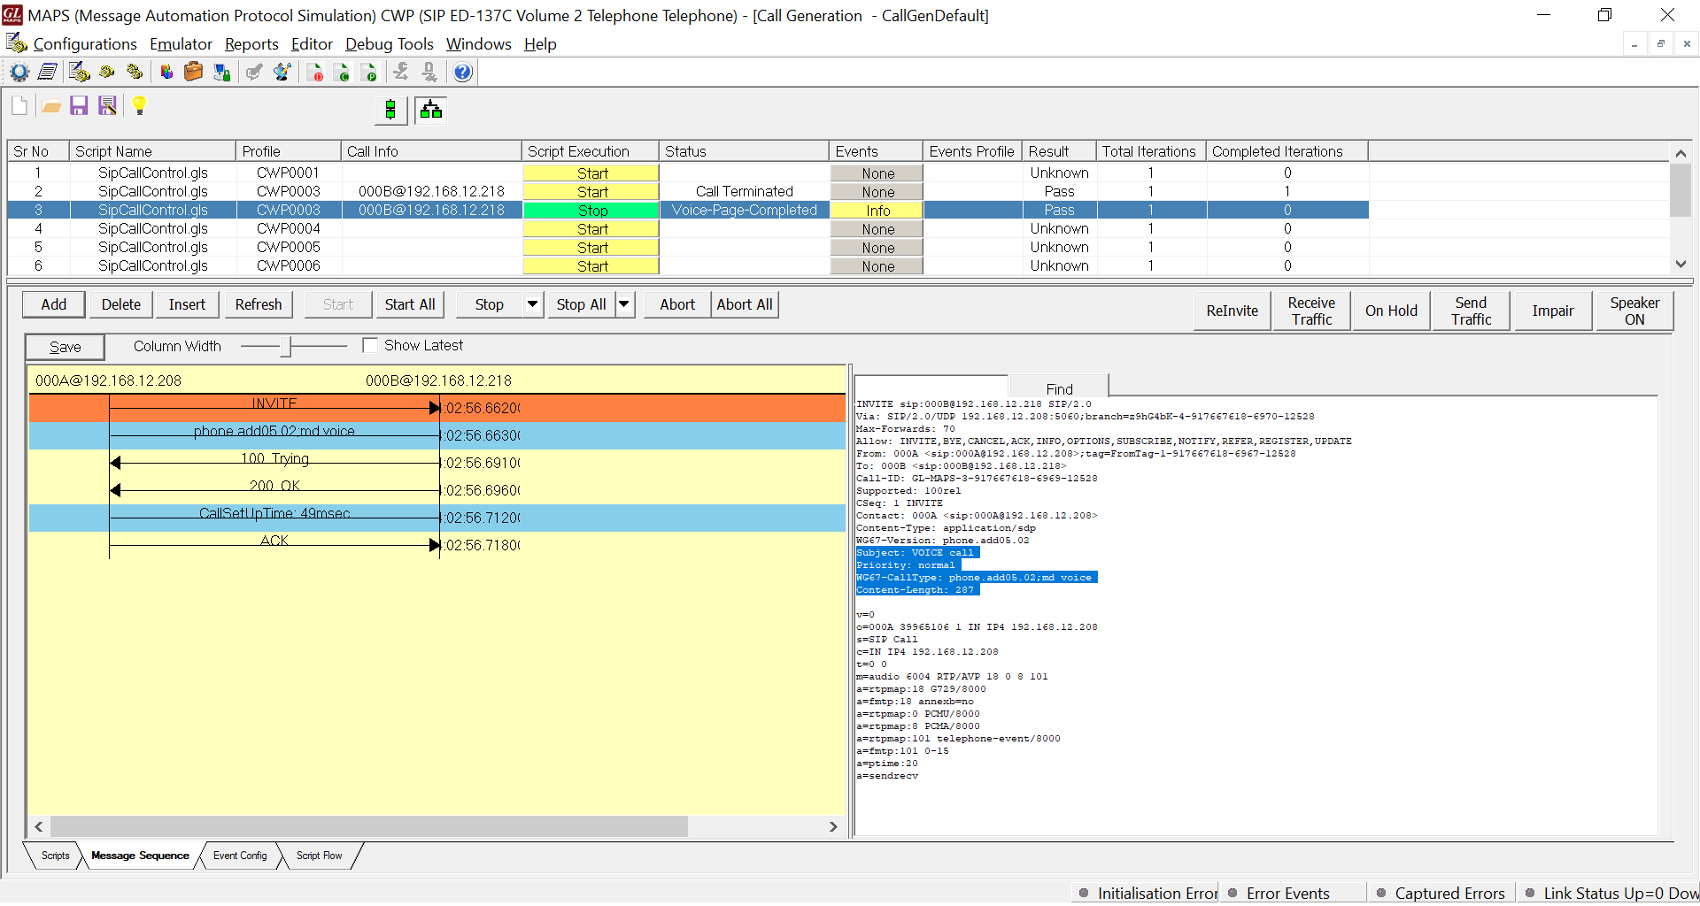Screen dimensions: 1700x906
Task: Open the Call Generation notepad-phone icon
Action: tap(79, 73)
